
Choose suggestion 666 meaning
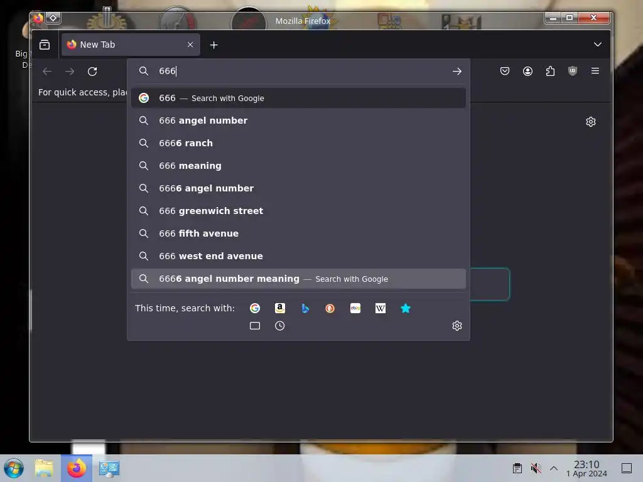point(298,166)
